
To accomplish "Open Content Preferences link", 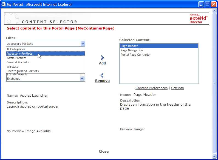I will pos(151,88).
